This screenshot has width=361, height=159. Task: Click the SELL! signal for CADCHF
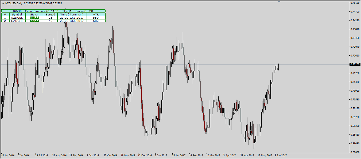(34, 21)
